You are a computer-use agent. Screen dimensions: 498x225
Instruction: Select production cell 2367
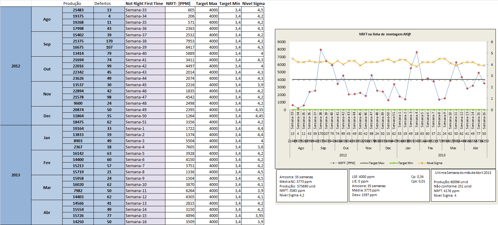click(x=78, y=147)
